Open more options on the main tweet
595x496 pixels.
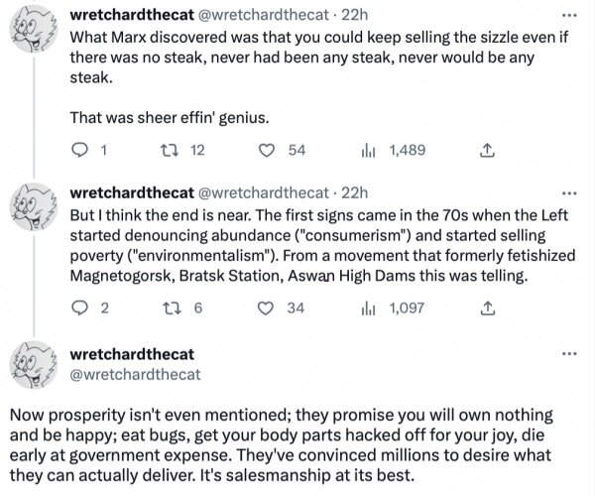(569, 354)
